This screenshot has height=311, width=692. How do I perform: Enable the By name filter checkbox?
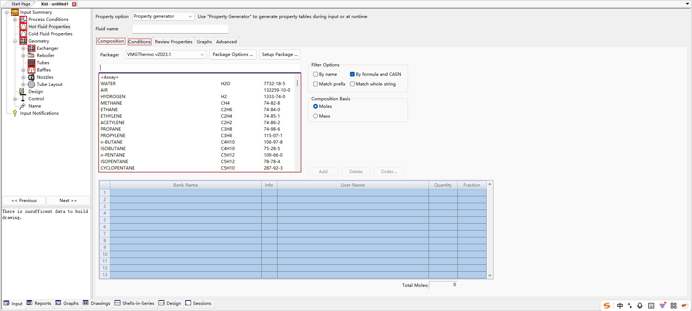pyautogui.click(x=316, y=74)
